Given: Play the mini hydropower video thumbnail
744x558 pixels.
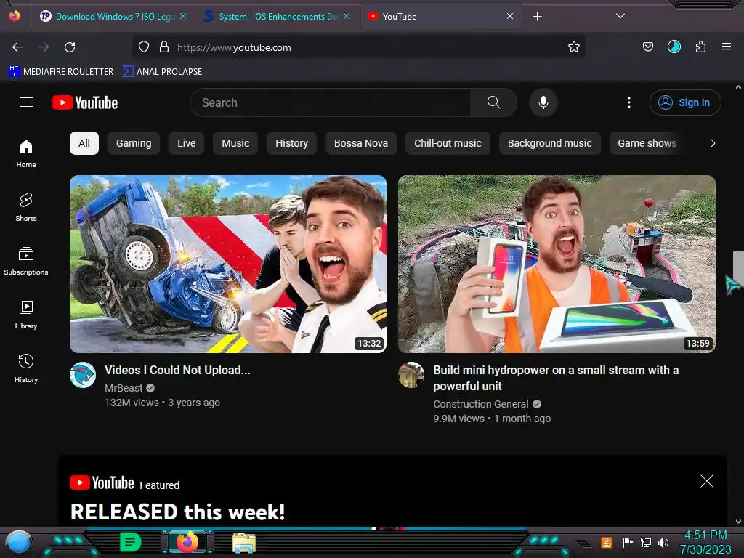Looking at the screenshot, I should point(557,264).
